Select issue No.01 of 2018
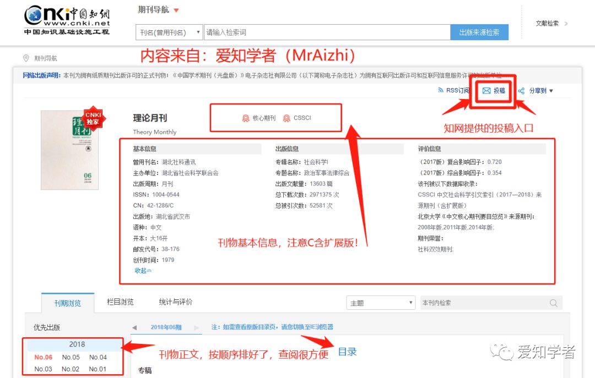The height and width of the screenshot is (378, 595). [98, 369]
